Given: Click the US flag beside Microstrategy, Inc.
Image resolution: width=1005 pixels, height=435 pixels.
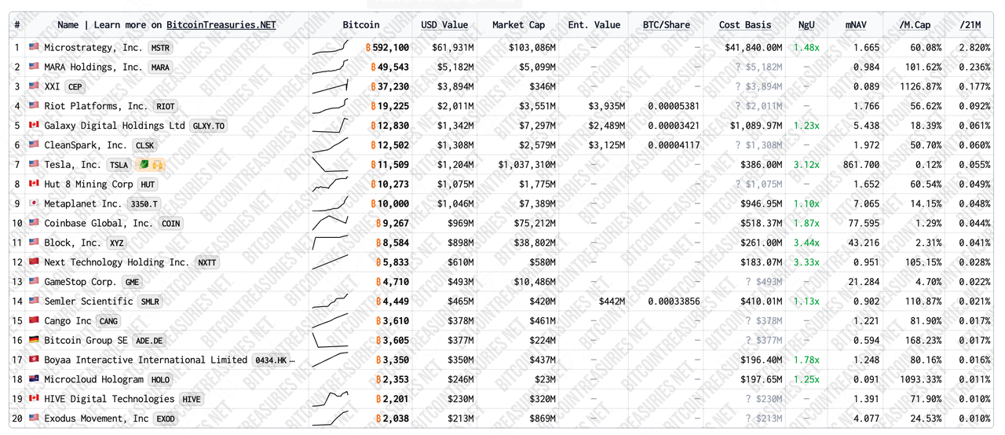Looking at the screenshot, I should [34, 48].
